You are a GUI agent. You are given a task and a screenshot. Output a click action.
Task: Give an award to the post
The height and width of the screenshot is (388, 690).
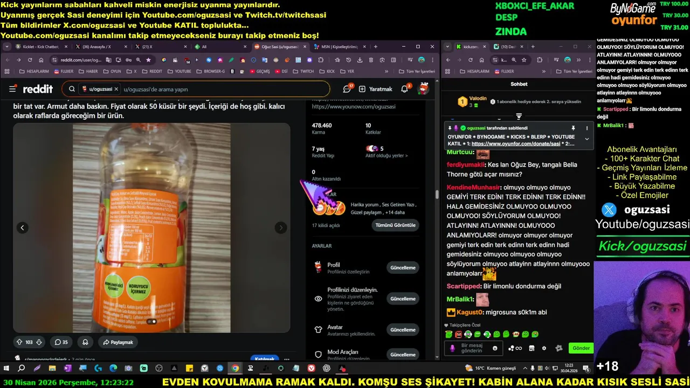(85, 342)
